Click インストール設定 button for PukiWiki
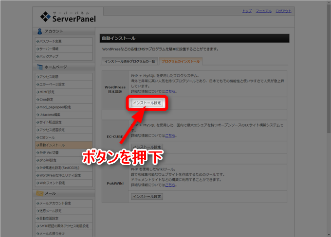Viewport: 331px width, 237px height. (147, 197)
